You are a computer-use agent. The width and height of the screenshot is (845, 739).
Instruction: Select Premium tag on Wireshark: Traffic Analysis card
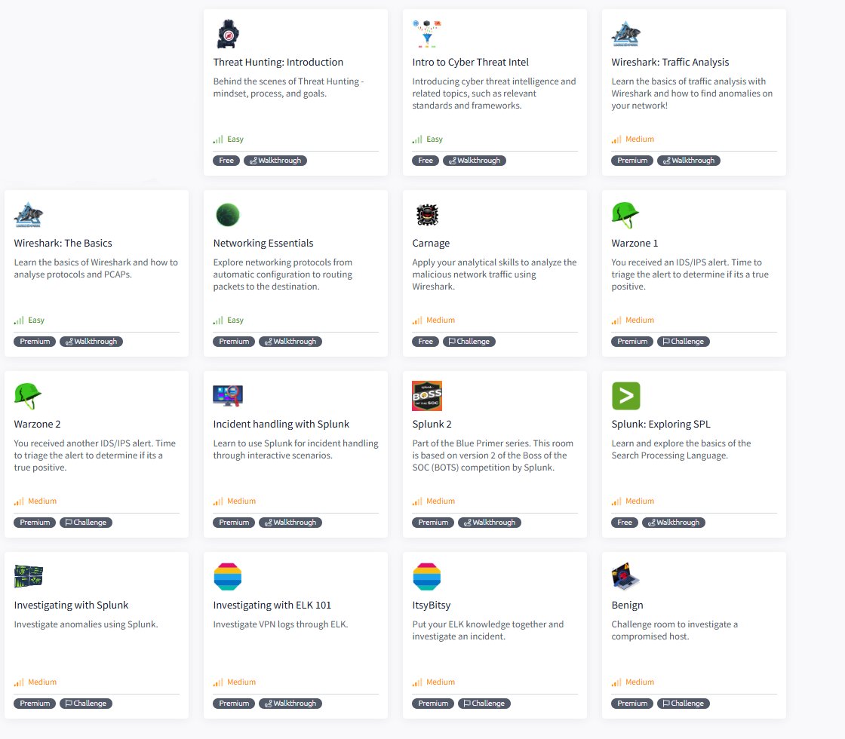click(632, 161)
